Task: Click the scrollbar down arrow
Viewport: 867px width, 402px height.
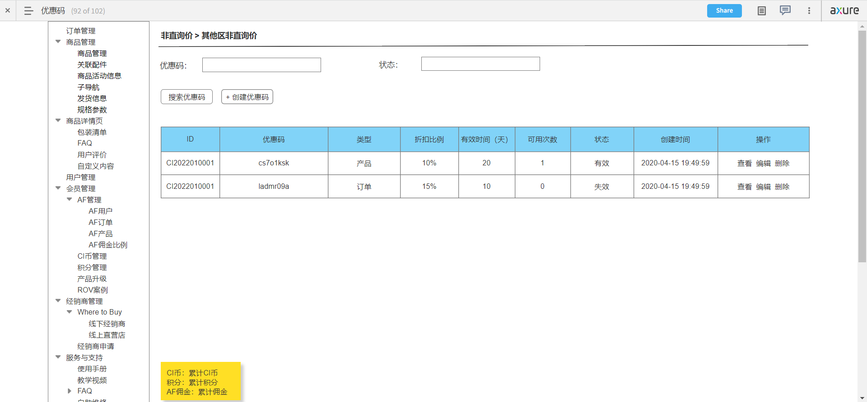Action: pos(862,398)
